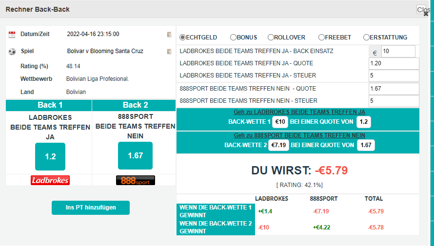Select the €10 Back-Wette 1 stake box
434x246 pixels.
pos(280,122)
